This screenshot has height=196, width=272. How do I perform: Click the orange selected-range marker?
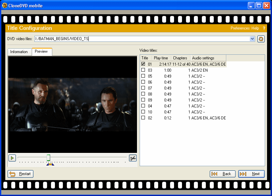[x=50, y=164]
